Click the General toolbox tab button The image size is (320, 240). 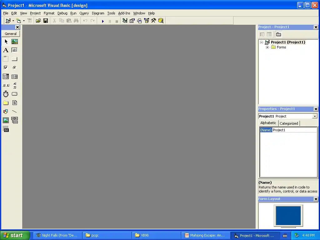tap(11, 34)
